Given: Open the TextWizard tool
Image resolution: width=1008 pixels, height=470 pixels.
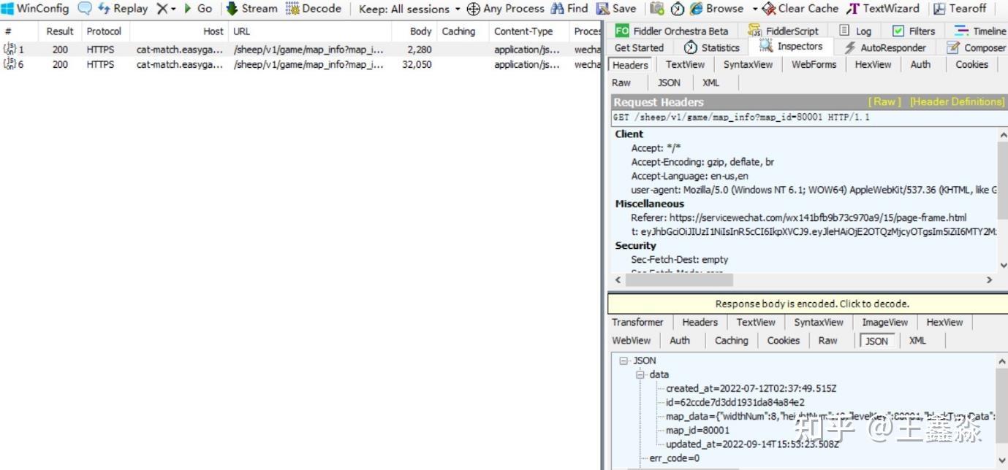Looking at the screenshot, I should 882,9.
